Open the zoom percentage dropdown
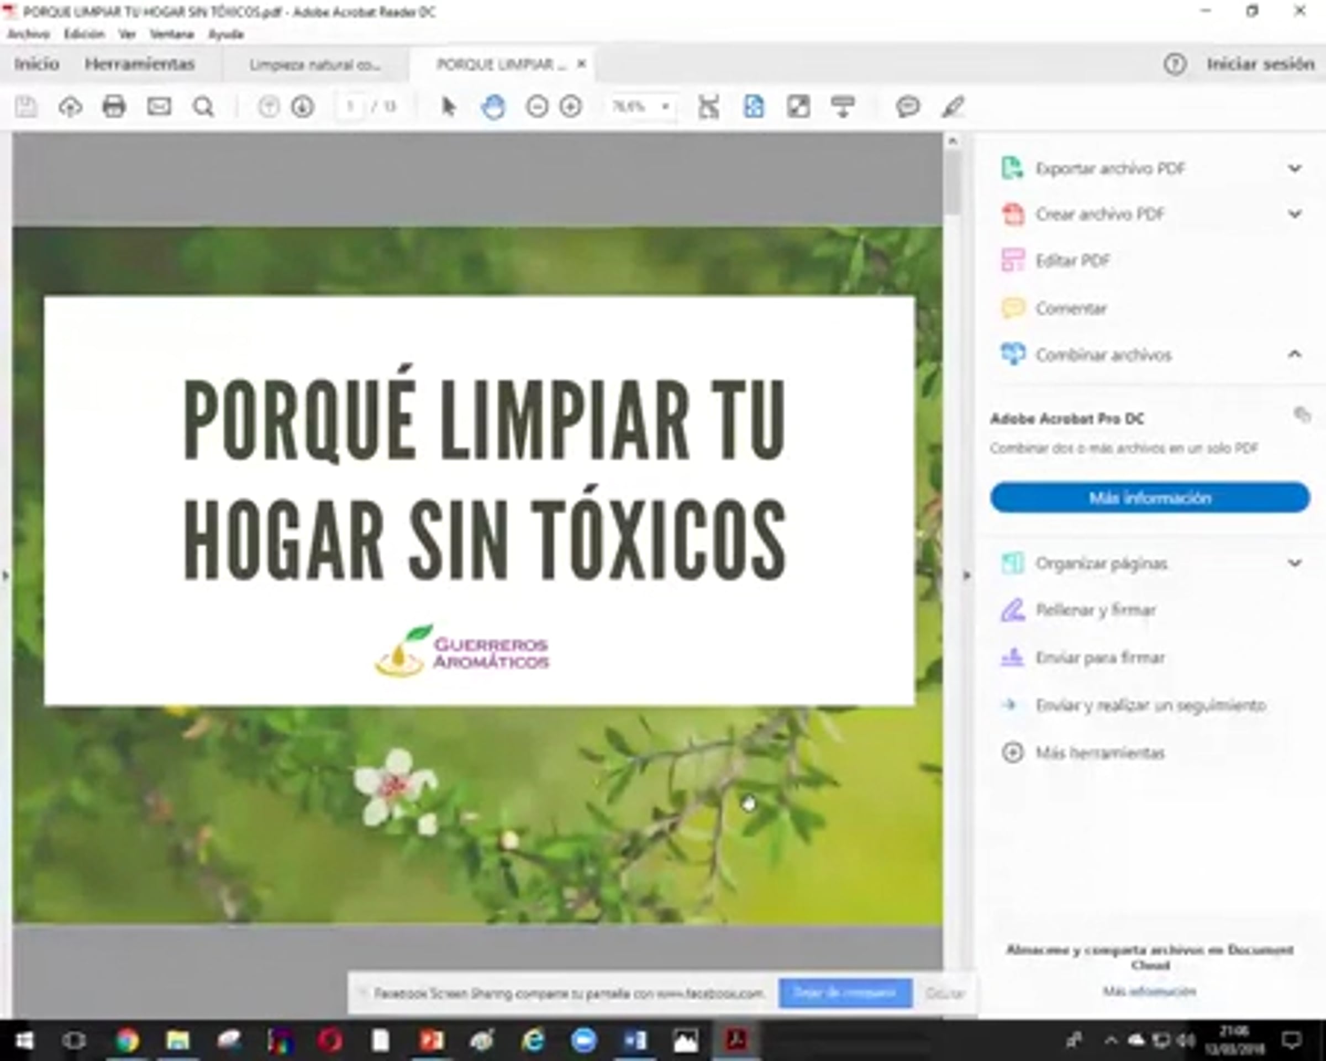Viewport: 1326px width, 1061px height. click(665, 107)
